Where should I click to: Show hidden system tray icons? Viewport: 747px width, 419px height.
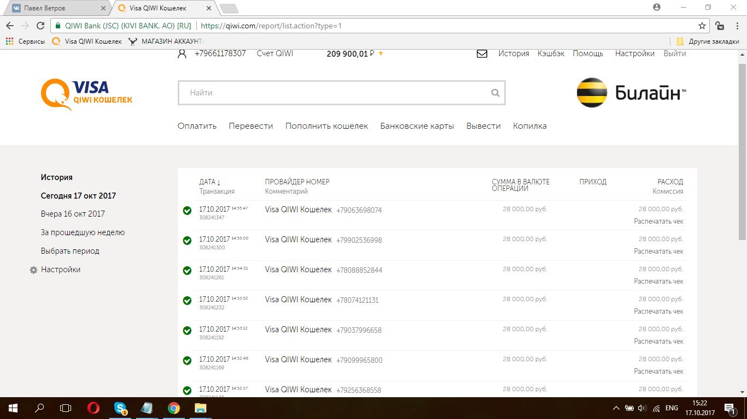(x=616, y=408)
